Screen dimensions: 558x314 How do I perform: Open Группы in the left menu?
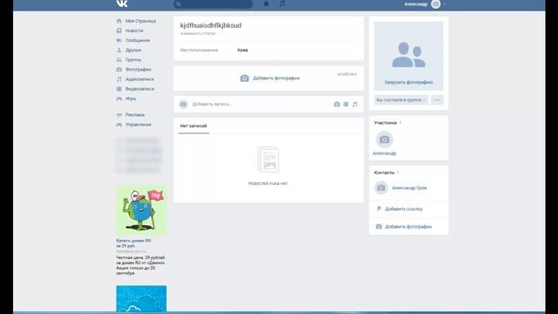tap(133, 60)
